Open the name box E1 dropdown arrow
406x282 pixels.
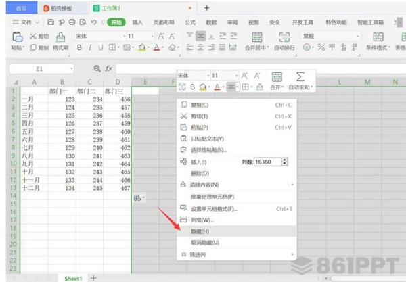tap(72, 69)
